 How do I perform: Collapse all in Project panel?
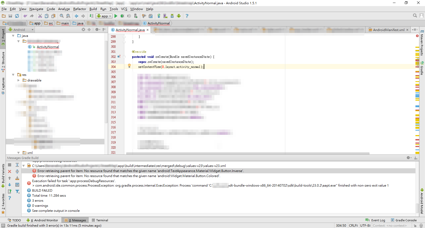[89, 29]
